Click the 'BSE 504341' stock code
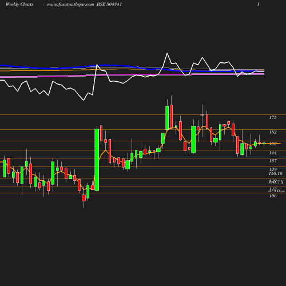 [109, 4]
